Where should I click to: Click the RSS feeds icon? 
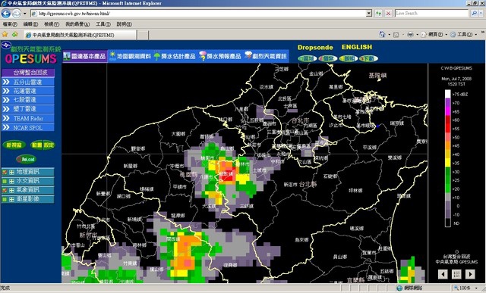click(x=396, y=35)
